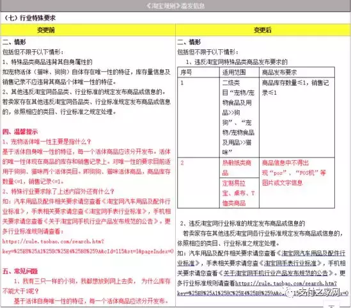Click line 1、违反淘宝网特殊品类商品发布要求的
Image resolution: width=351 pixels, height=308 pixels.
point(237,62)
